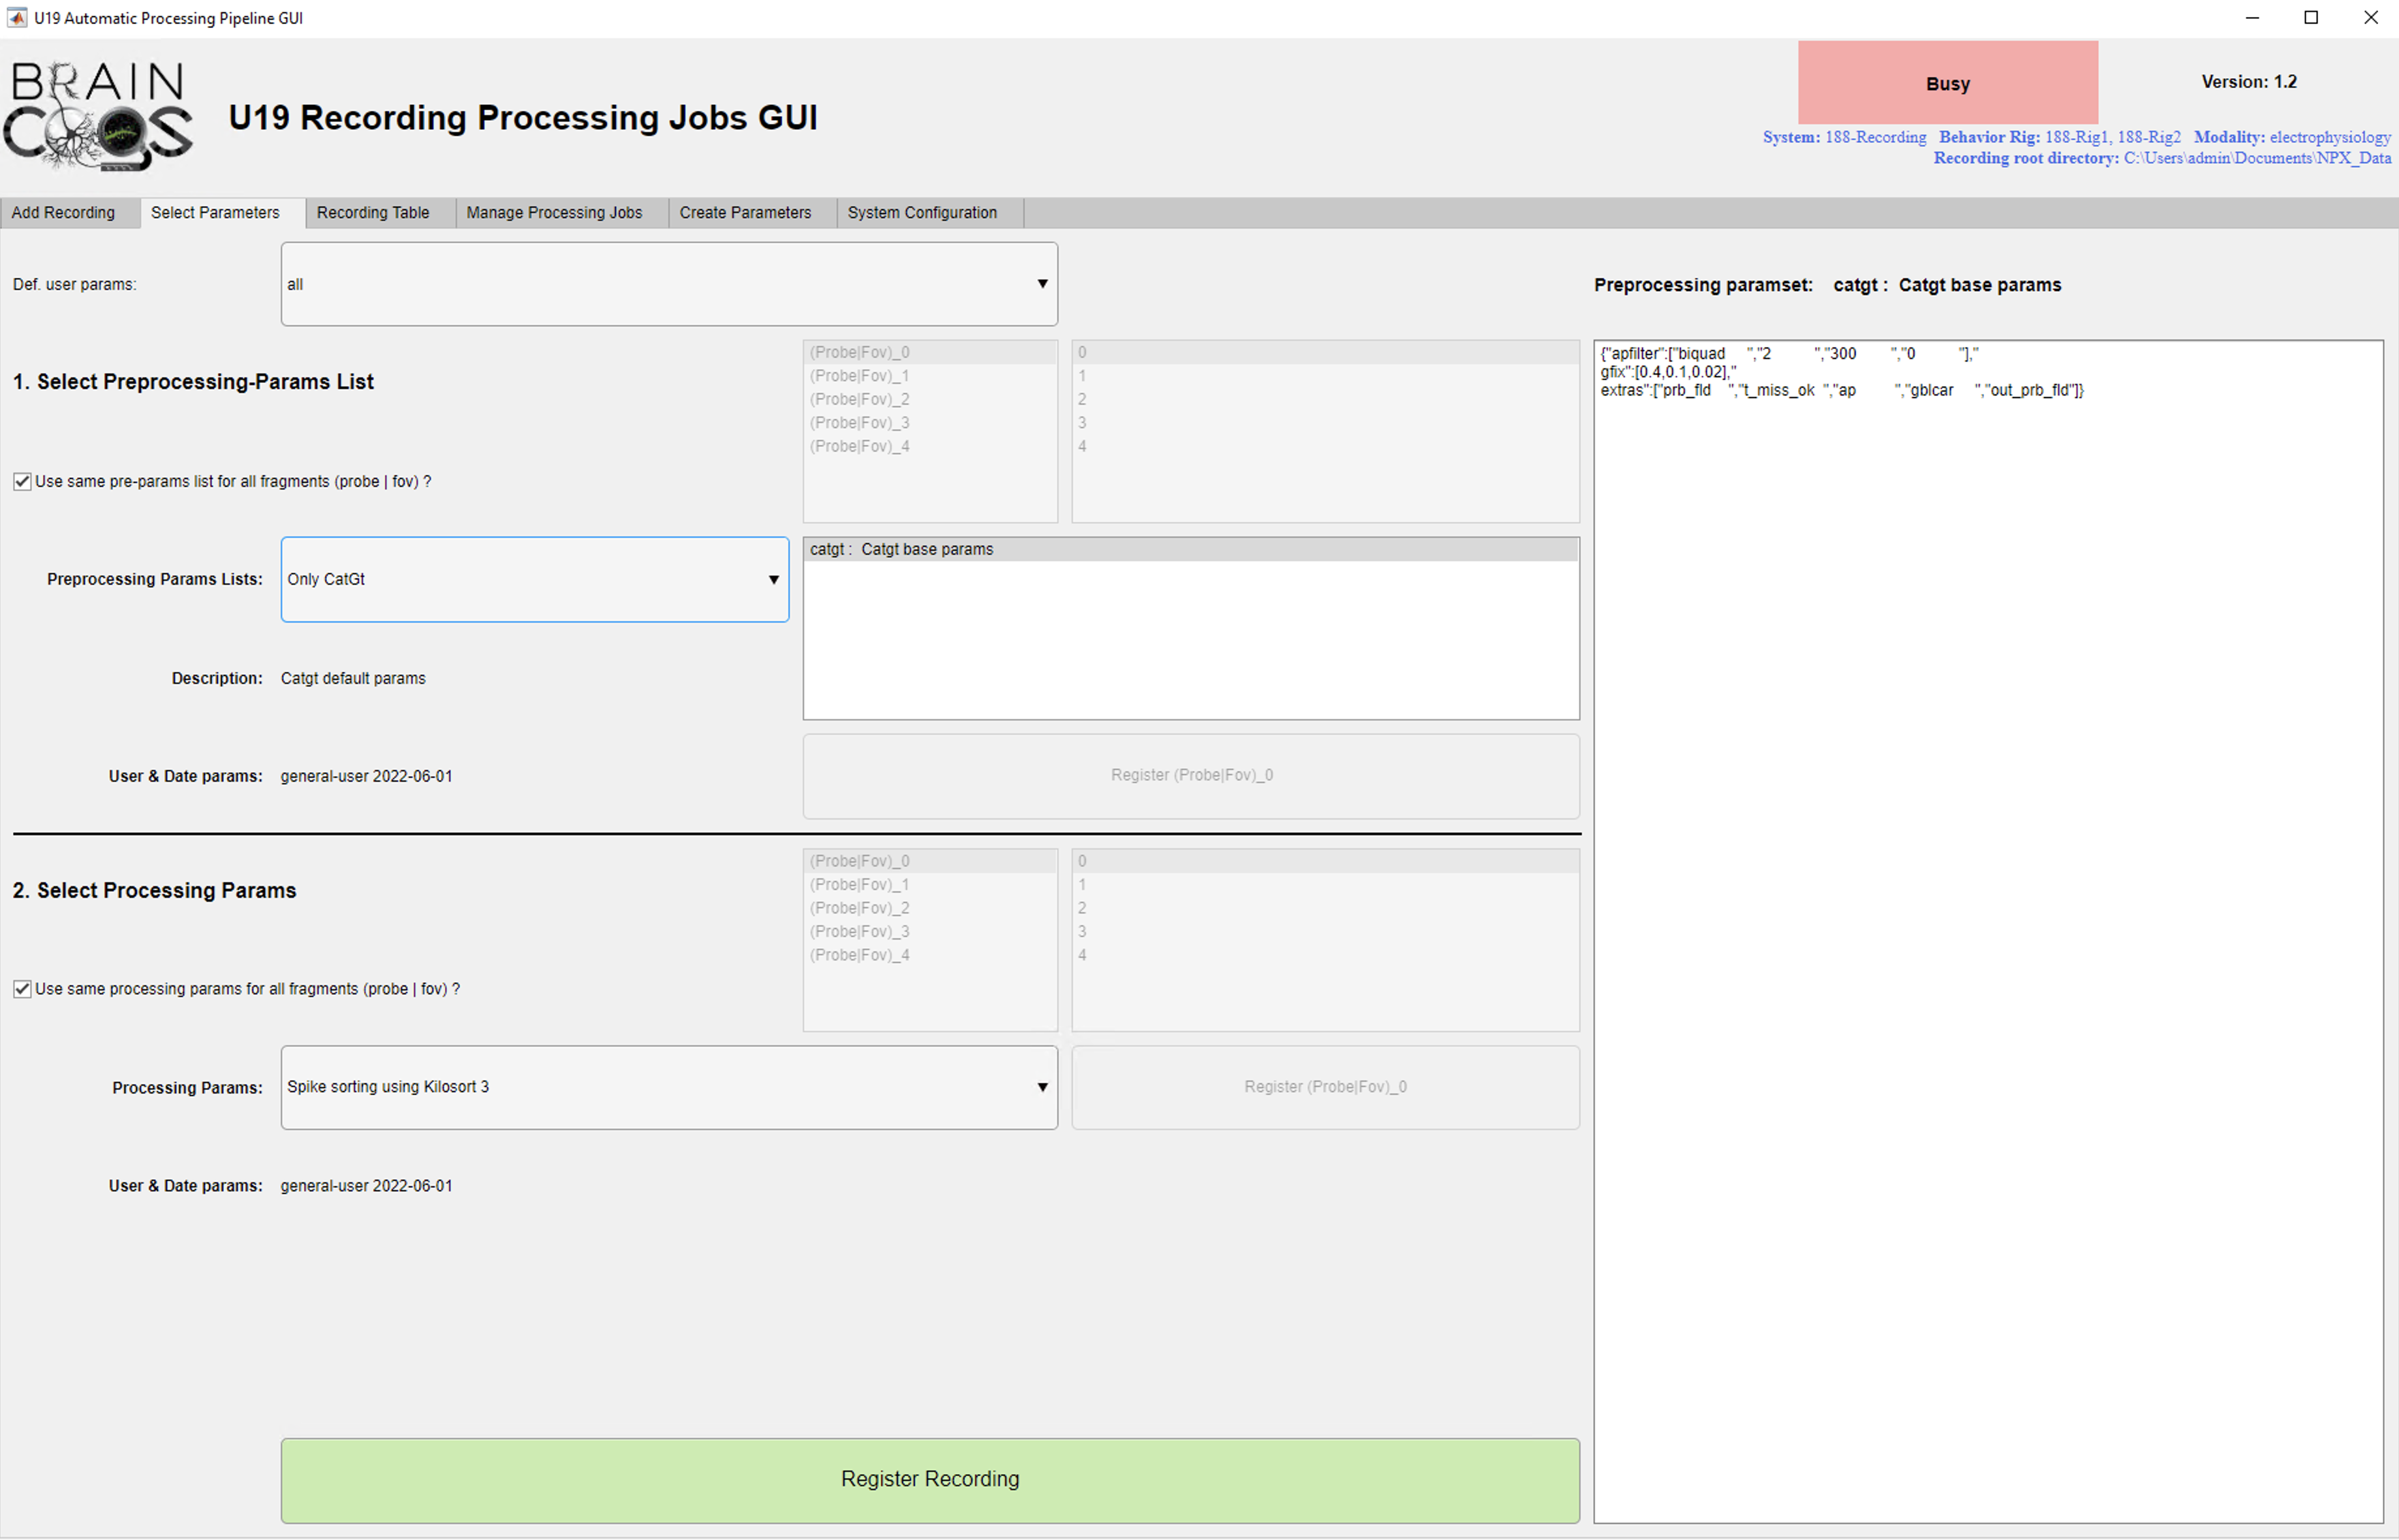Image resolution: width=2399 pixels, height=1540 pixels.
Task: Select row 3 in processing index list
Action: pyautogui.click(x=1325, y=932)
